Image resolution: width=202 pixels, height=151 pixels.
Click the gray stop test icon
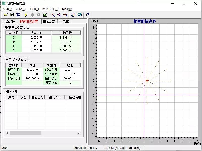[39, 15]
